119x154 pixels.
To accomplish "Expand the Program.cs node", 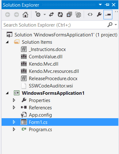I will click(x=14, y=129).
